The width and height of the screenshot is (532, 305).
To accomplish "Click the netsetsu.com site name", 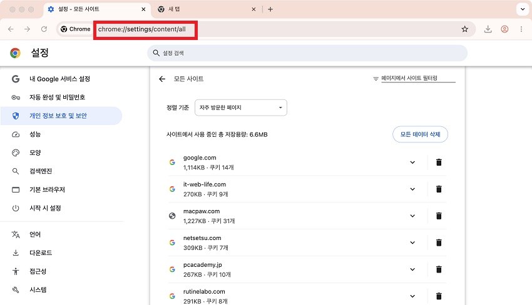I will (202, 238).
